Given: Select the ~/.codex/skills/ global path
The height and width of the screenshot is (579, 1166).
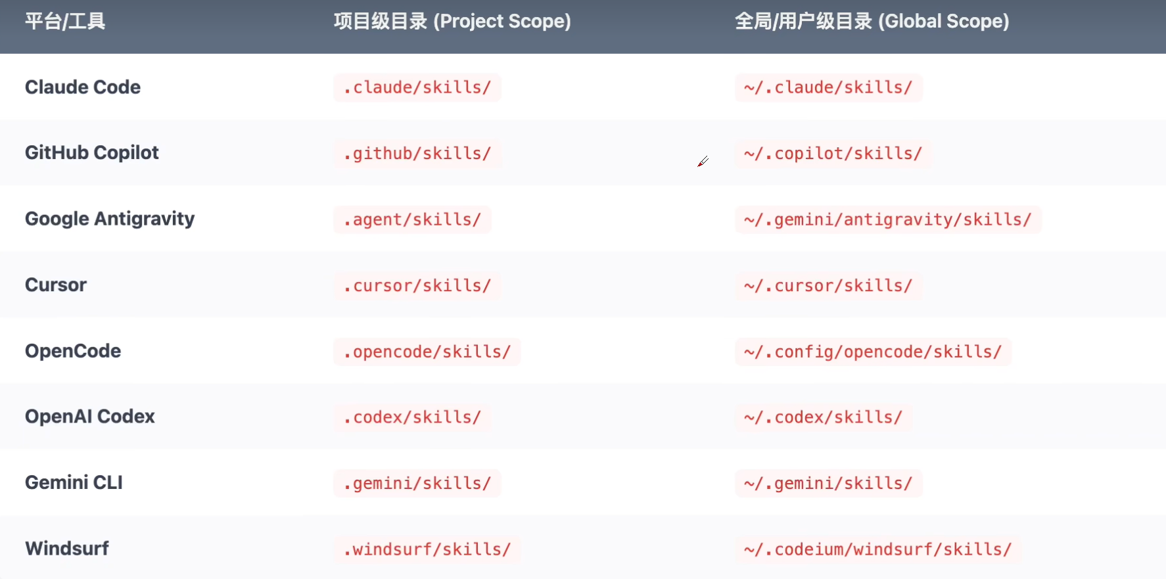Looking at the screenshot, I should (x=824, y=417).
